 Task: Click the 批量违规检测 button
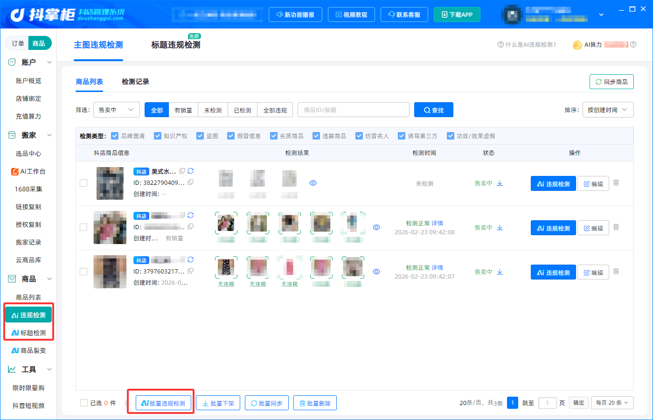click(163, 403)
